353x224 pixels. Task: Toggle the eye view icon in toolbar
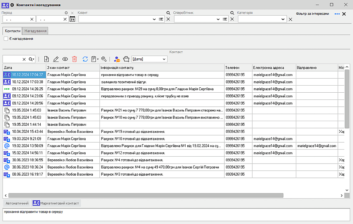(x=65, y=59)
